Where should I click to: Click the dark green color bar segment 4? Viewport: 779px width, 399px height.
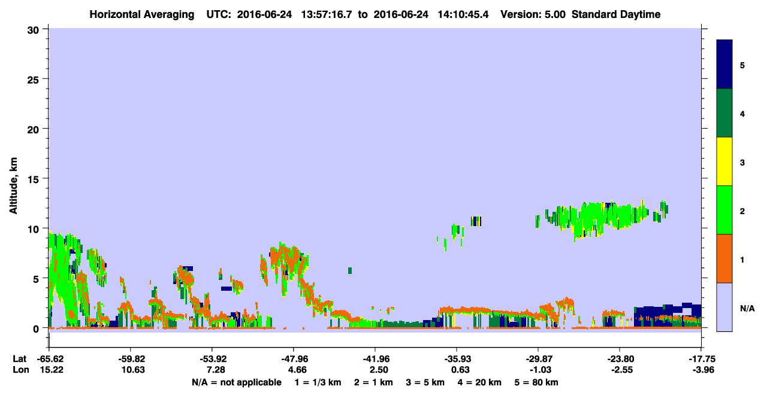point(724,113)
